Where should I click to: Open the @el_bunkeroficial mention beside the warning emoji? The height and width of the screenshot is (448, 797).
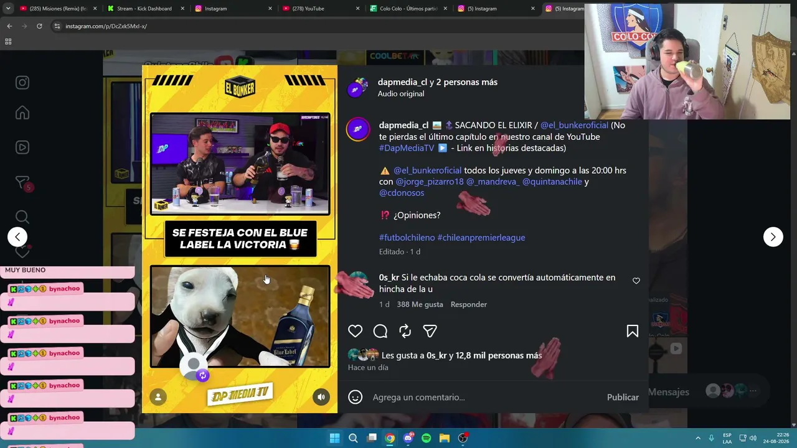(428, 170)
